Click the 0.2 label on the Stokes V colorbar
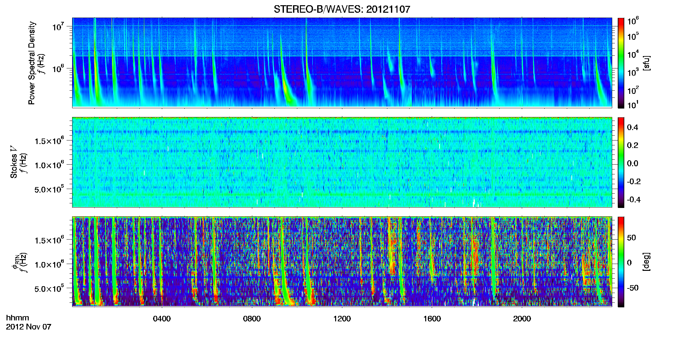The height and width of the screenshot is (352, 684). point(633,145)
